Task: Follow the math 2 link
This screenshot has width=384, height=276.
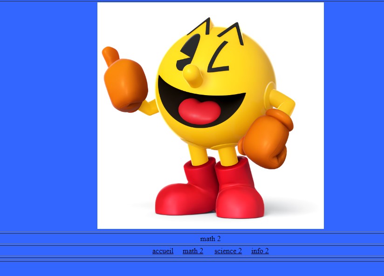Action: [193, 251]
